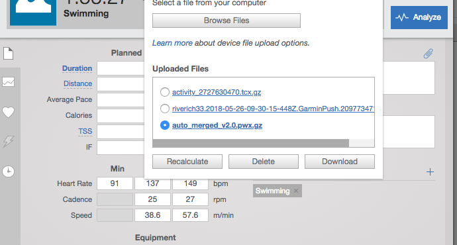457x245 pixels.
Task: Open the heart rate sidebar icon
Action: pos(8,112)
